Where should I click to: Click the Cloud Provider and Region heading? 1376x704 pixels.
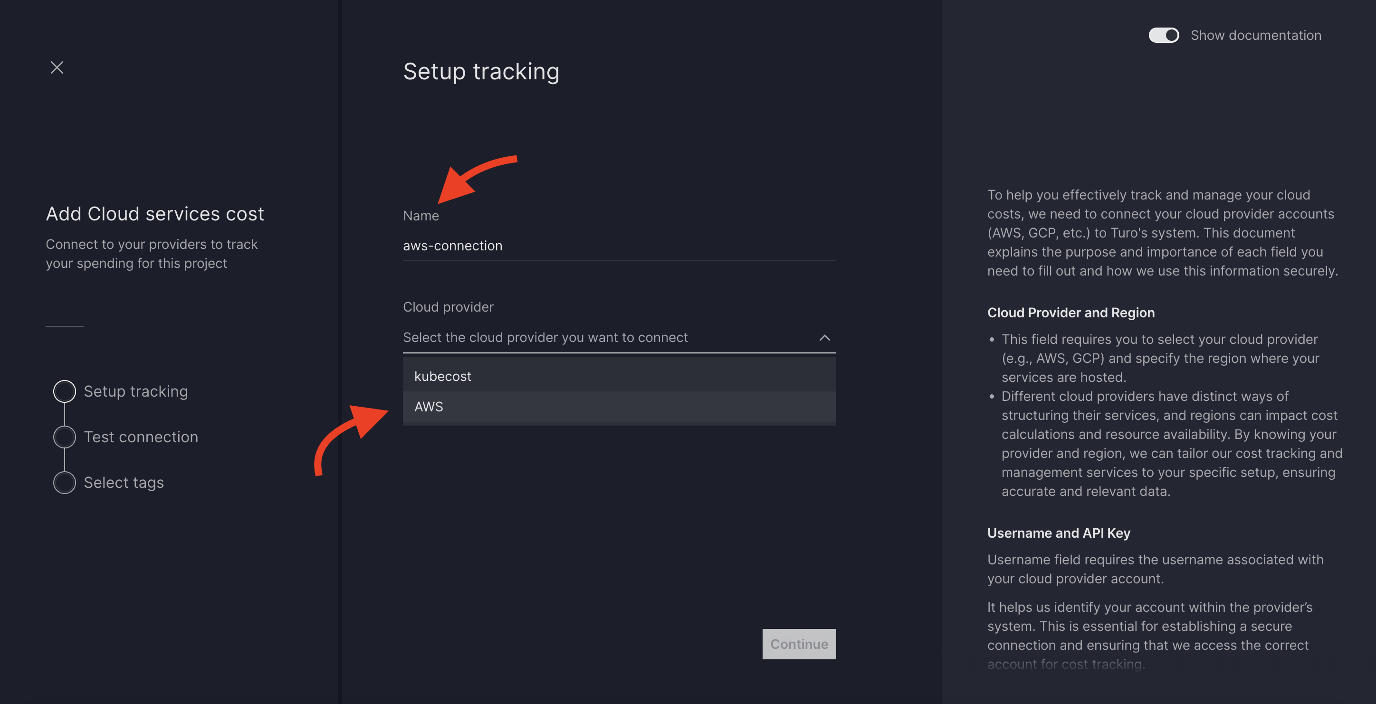1070,313
